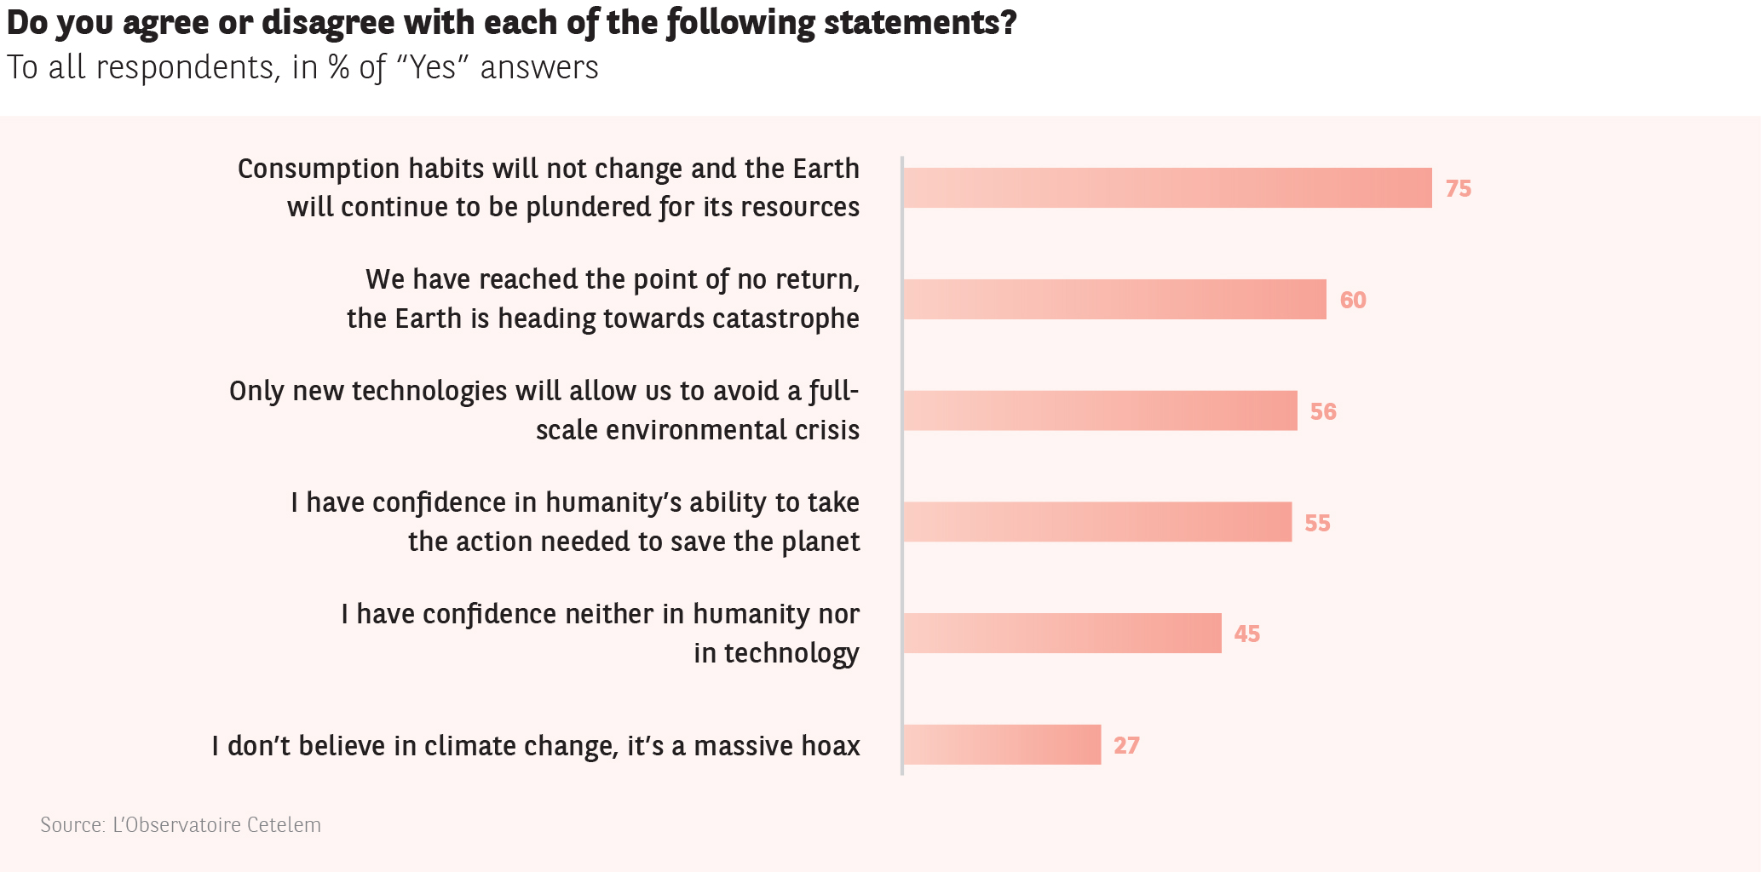Click the bar for the climate hoax statement
This screenshot has height=872, width=1761.
[1002, 745]
